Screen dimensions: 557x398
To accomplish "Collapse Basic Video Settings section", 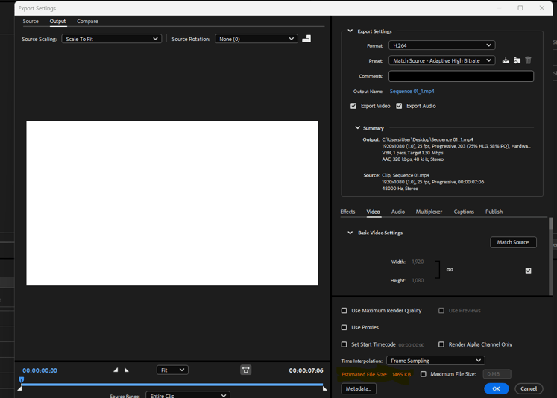I will pyautogui.click(x=350, y=233).
